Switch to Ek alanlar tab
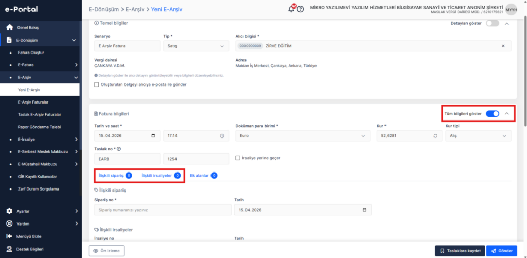Image resolution: width=527 pixels, height=258 pixels. 203,175
